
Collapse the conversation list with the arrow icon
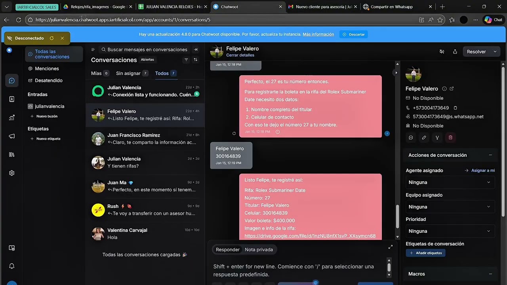coord(195,49)
